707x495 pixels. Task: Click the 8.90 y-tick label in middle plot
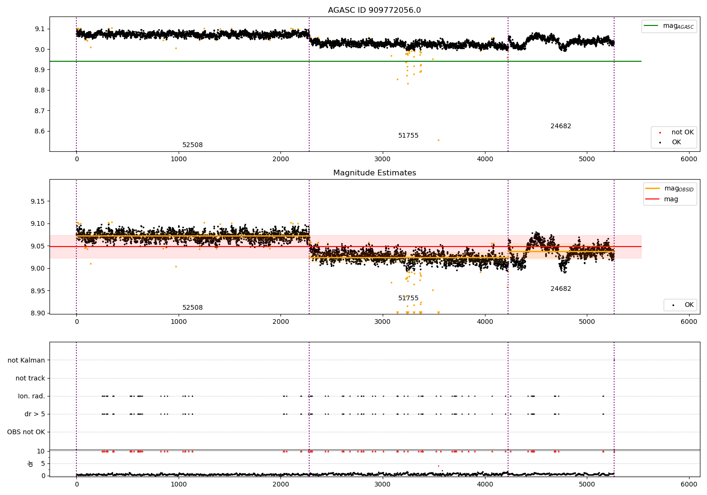point(38,313)
